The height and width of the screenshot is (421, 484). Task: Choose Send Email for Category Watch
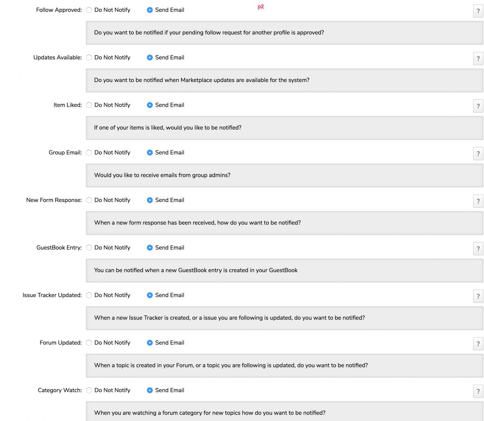coord(150,390)
